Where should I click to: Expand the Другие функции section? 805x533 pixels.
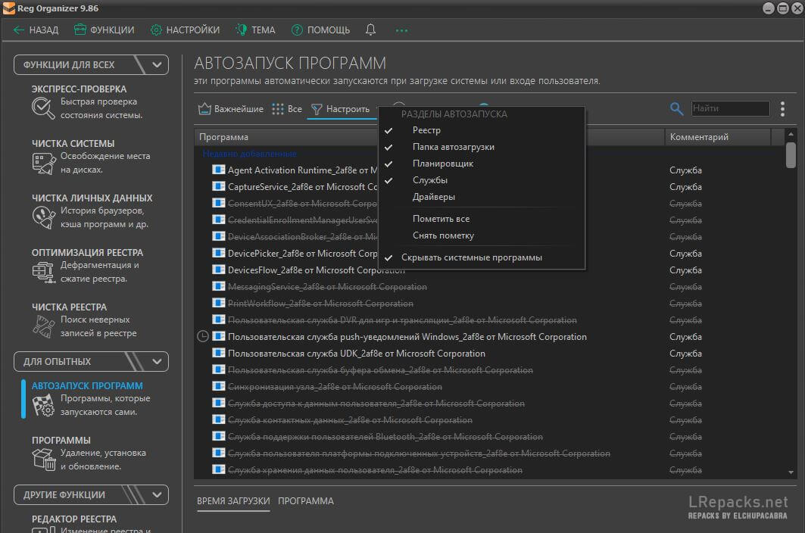pos(158,495)
